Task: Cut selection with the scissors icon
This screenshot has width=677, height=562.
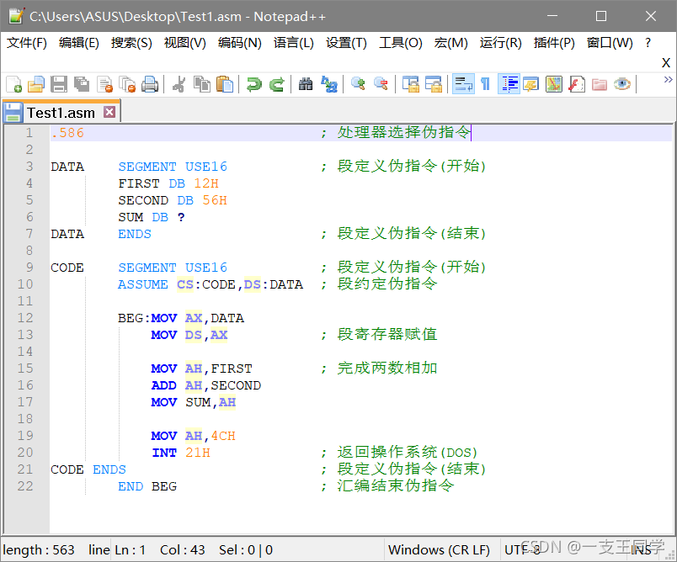Action: pos(179,84)
